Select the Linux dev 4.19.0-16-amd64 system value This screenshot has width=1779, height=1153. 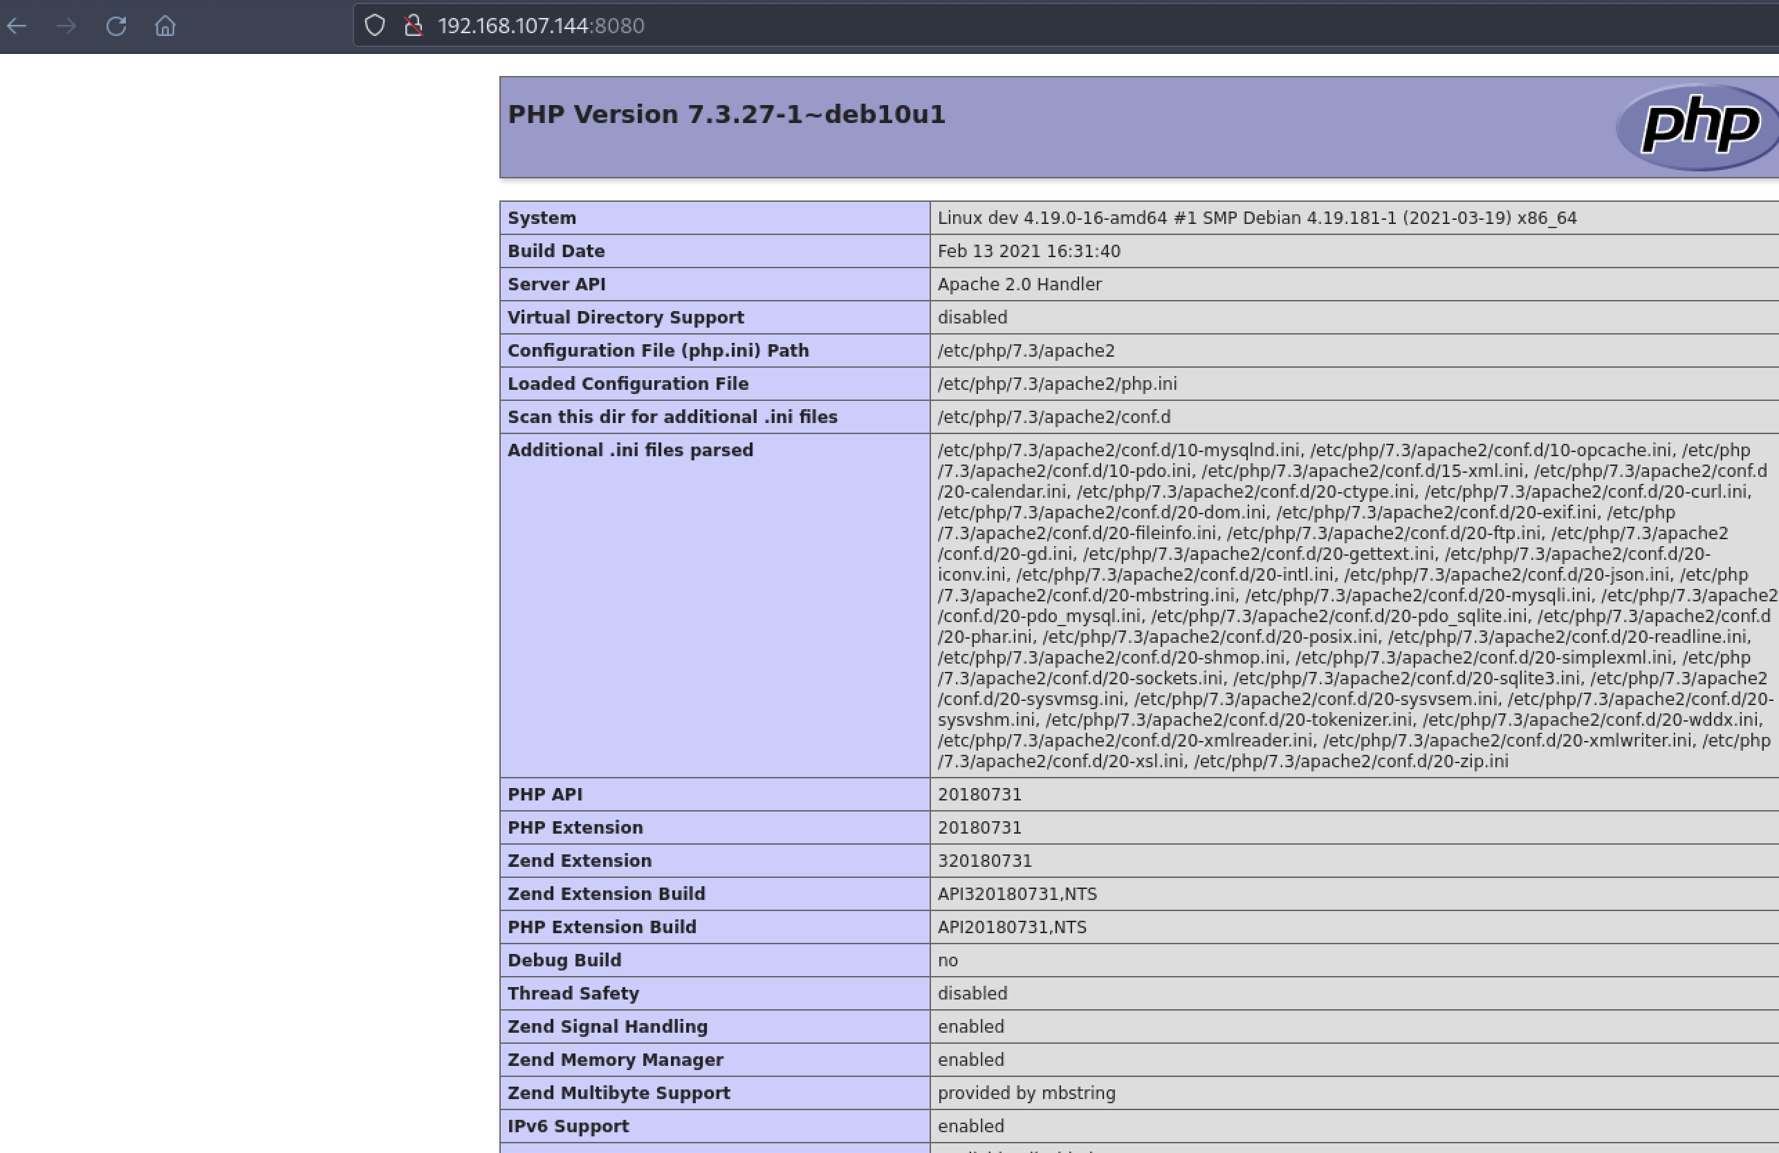(1257, 218)
